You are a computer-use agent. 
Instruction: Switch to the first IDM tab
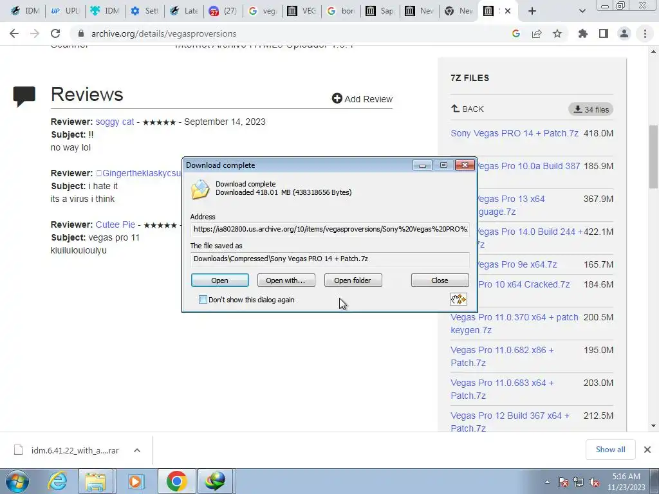(x=24, y=11)
